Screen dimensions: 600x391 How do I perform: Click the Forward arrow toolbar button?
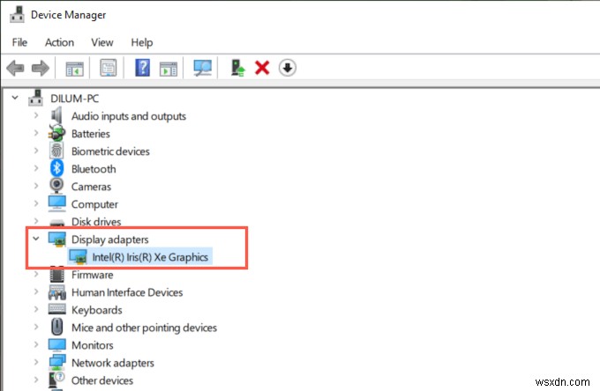click(x=41, y=69)
